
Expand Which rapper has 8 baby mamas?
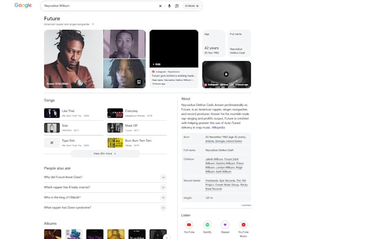coord(105,188)
